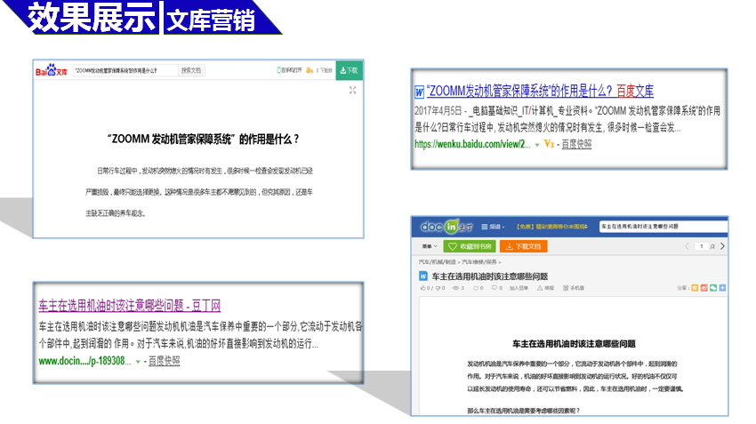The width and height of the screenshot is (756, 424).
Task: Share via green WeChat icon
Action: click(x=713, y=288)
